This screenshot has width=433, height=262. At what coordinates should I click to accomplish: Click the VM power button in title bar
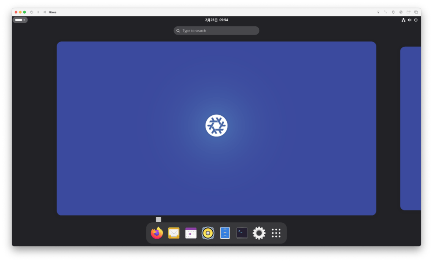point(32,12)
